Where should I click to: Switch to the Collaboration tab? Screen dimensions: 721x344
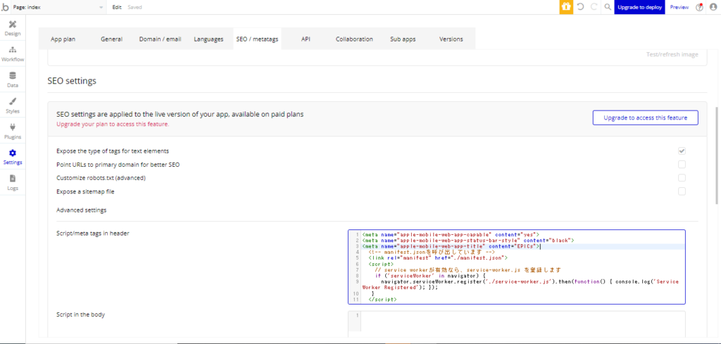tap(354, 39)
